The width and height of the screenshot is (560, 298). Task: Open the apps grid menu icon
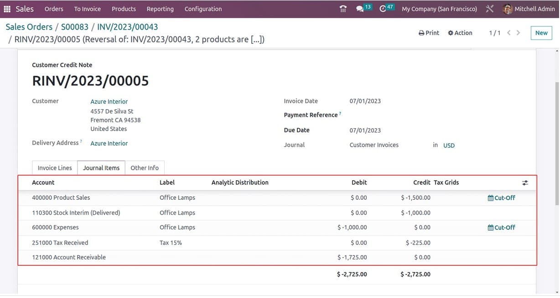pos(7,9)
